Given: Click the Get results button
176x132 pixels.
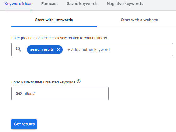Looking at the screenshot, I should [x=24, y=124].
